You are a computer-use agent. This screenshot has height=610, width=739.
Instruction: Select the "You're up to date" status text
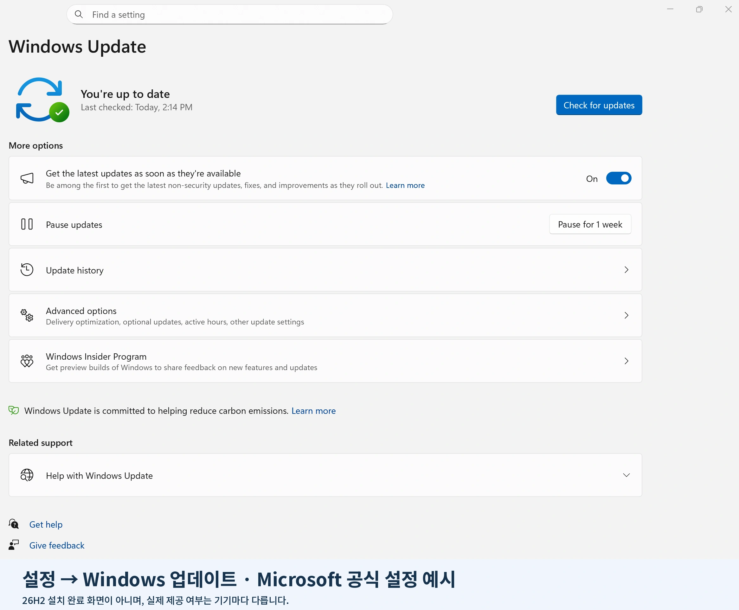(x=125, y=94)
